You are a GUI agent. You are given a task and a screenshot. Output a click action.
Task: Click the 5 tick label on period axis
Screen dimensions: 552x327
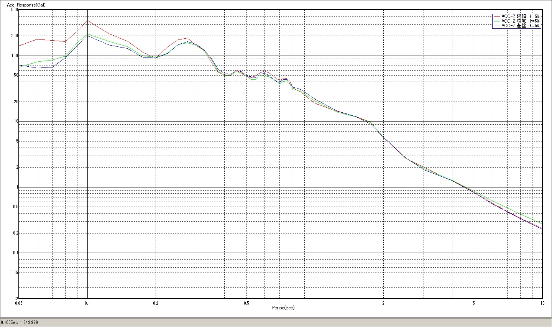[x=474, y=303]
